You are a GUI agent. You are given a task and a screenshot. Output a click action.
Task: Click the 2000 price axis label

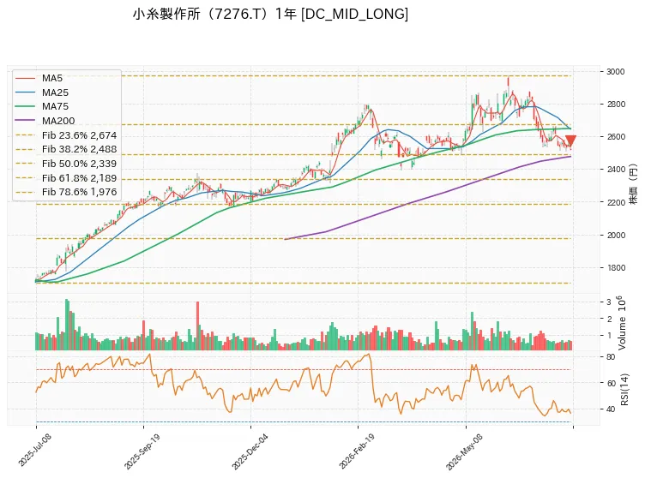615,235
